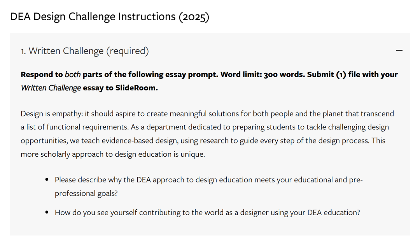Click the 'DEA Design Challenge Instructions (2025)' heading
Screen dimensions: 420x242
click(x=110, y=17)
